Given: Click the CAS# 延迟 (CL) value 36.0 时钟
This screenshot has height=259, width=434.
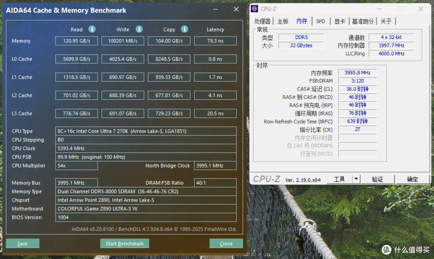Looking at the screenshot, I should (x=357, y=89).
